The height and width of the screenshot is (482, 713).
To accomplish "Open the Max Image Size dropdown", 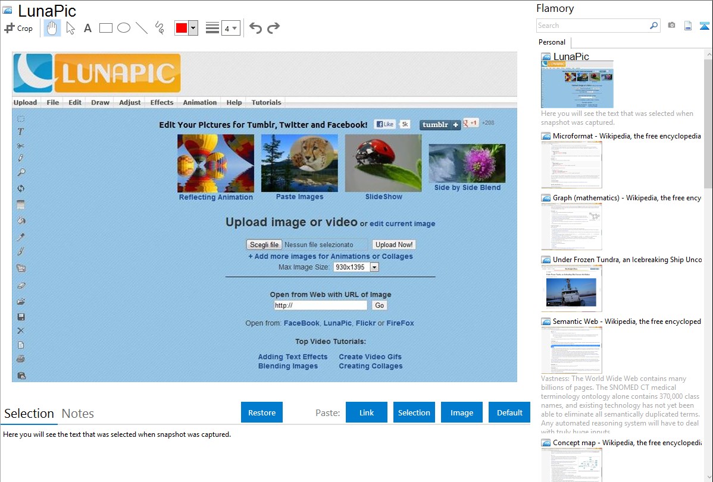I will pos(356,267).
